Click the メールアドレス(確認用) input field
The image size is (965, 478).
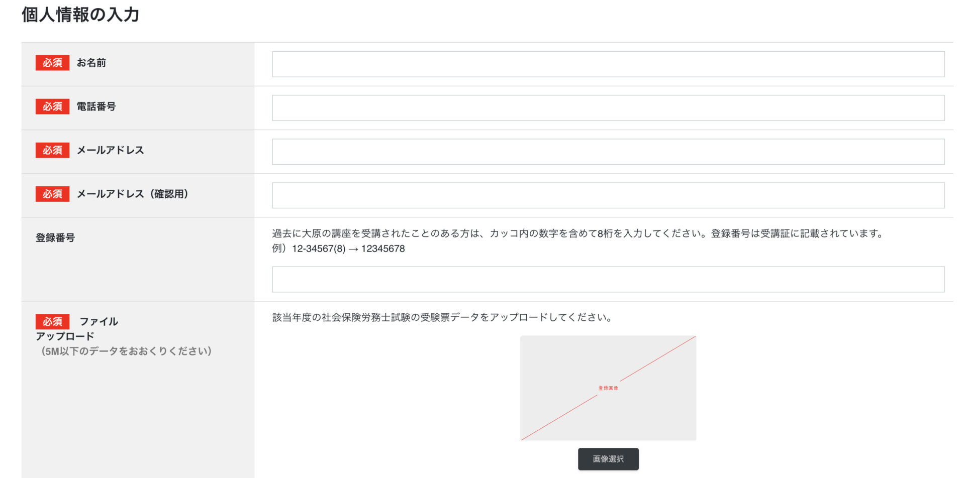point(608,195)
